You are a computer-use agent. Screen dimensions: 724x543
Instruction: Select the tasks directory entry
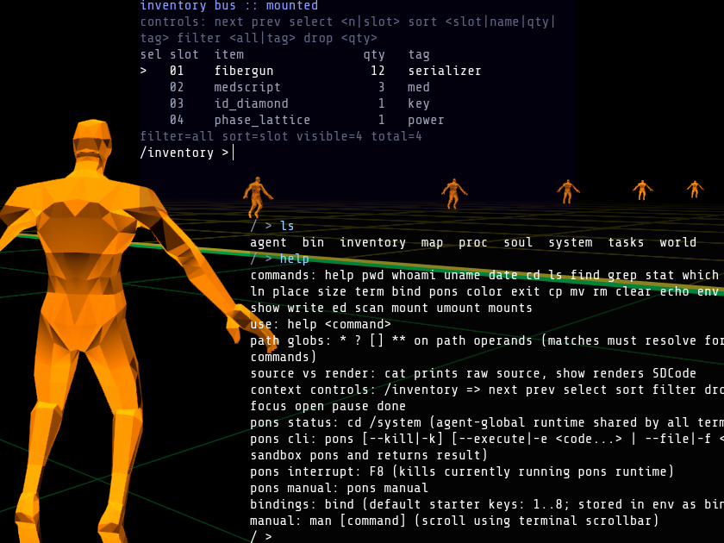[626, 242]
